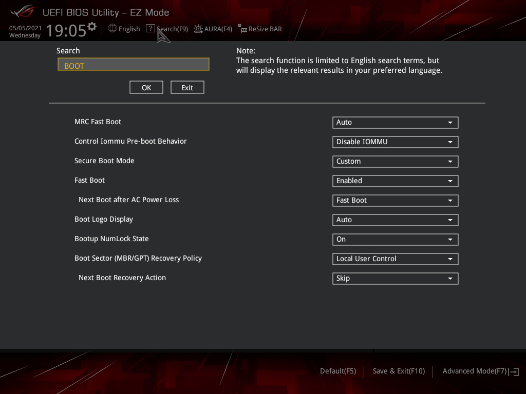526x394 pixels.
Task: Open Control Iommu Pre-boot Behavior dropdown
Action: pos(395,142)
